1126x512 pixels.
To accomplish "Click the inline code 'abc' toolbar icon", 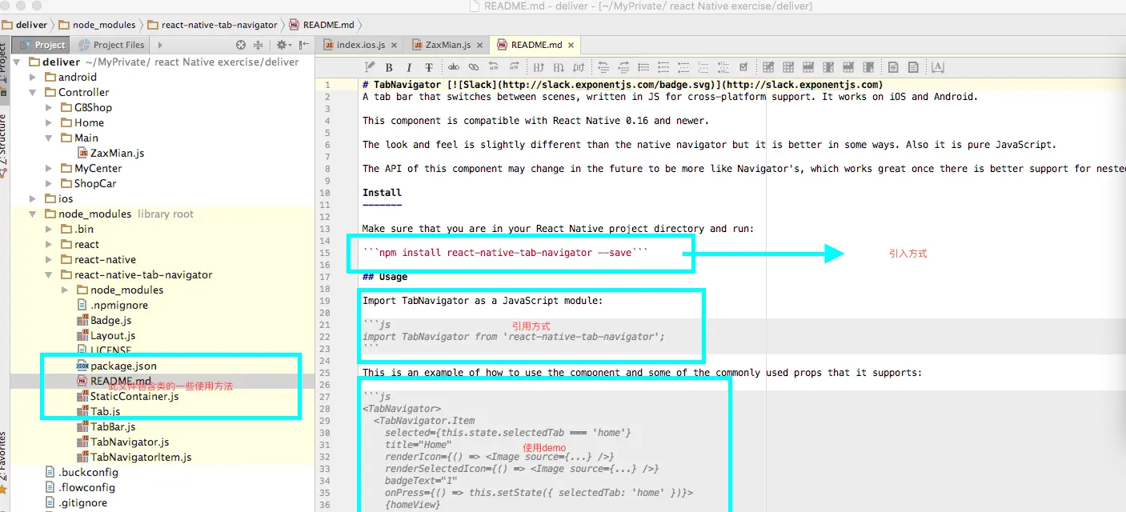I will [x=454, y=67].
